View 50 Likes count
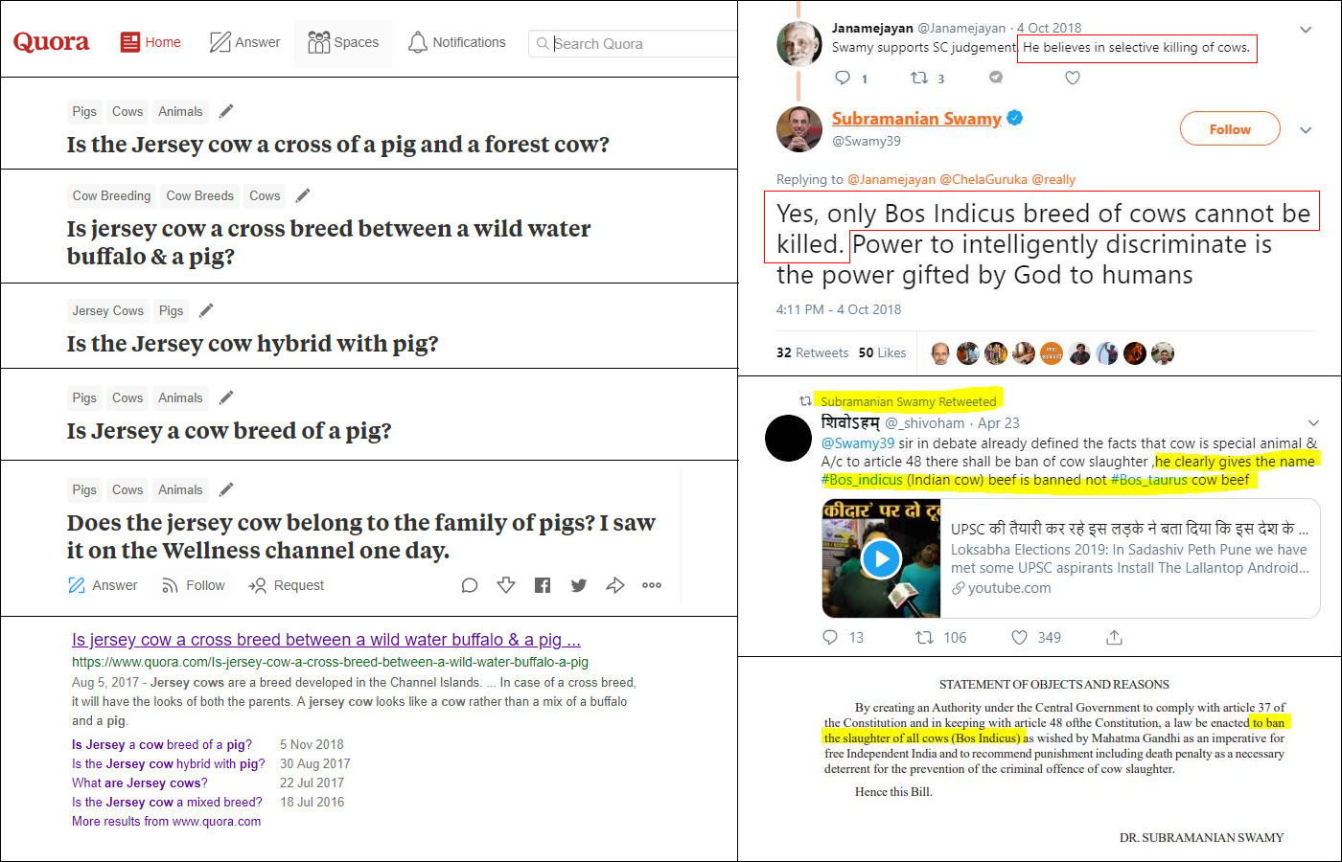Image resolution: width=1342 pixels, height=862 pixels. (882, 352)
